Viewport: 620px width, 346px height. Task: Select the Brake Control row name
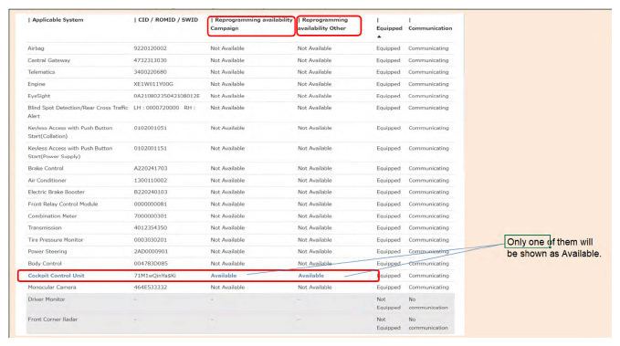[46, 169]
